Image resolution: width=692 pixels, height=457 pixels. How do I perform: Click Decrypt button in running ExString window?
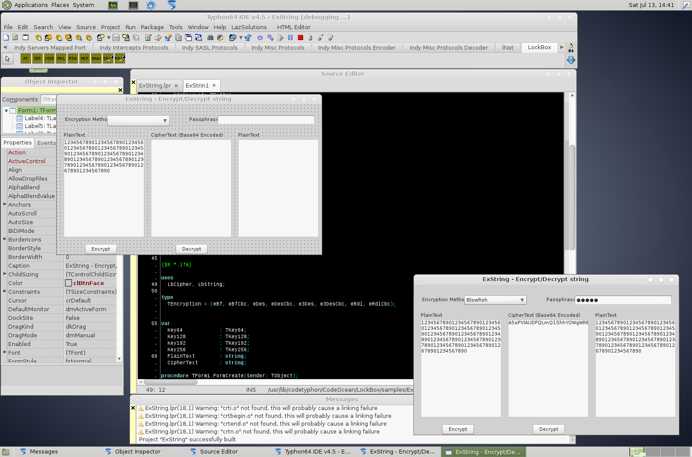[x=549, y=429]
